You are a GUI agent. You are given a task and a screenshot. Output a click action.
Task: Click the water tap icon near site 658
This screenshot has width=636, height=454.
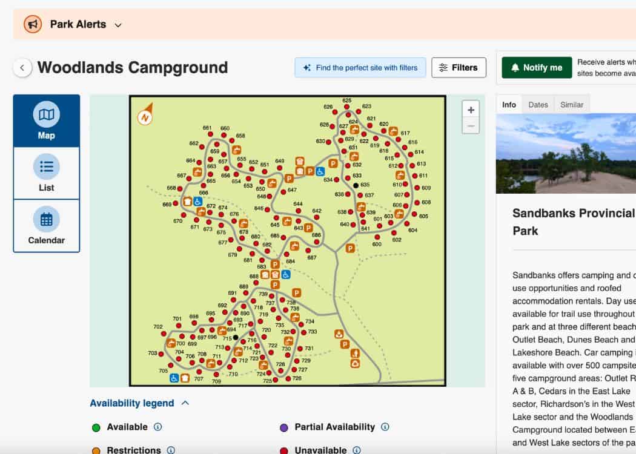coord(236,150)
